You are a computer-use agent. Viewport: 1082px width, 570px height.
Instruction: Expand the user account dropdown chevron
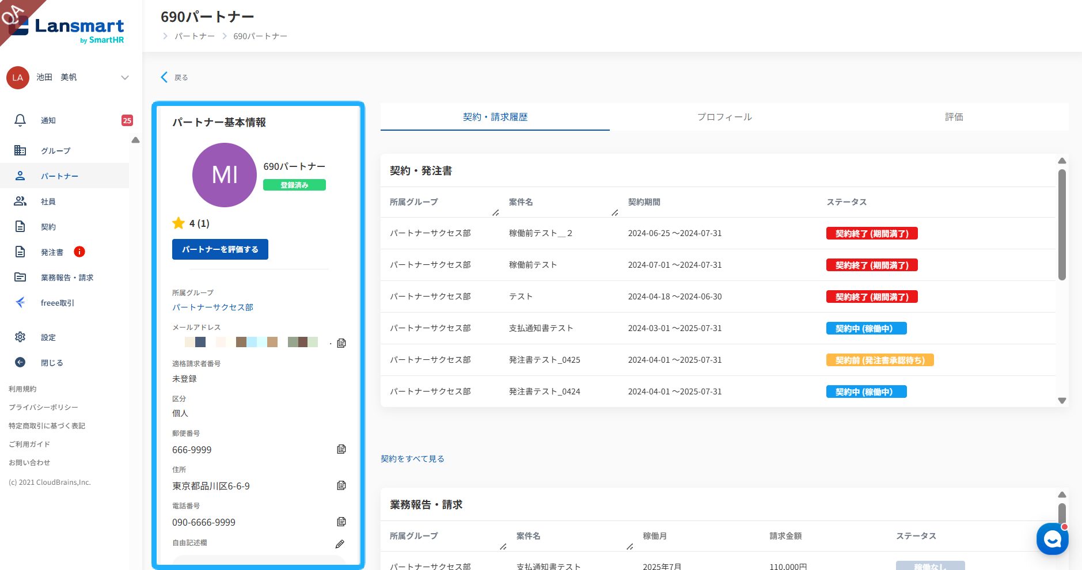click(x=125, y=78)
